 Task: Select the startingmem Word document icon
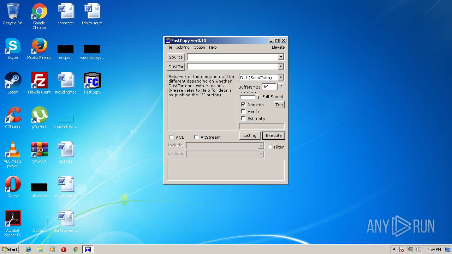pyautogui.click(x=66, y=222)
